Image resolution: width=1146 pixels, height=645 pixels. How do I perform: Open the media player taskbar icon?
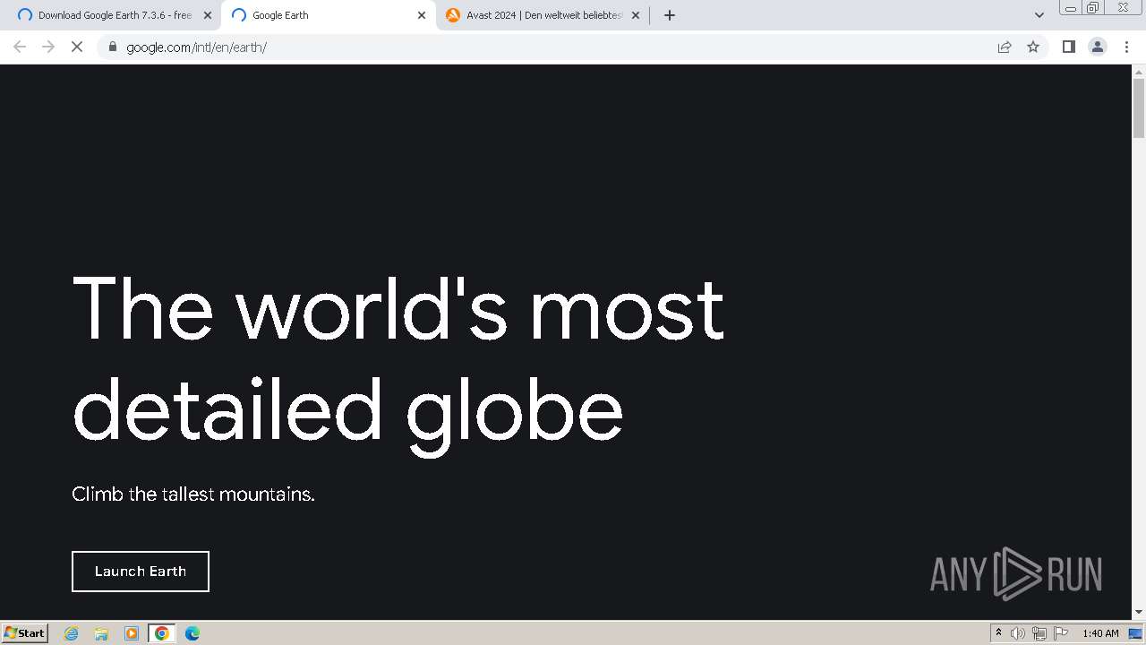pos(132,633)
